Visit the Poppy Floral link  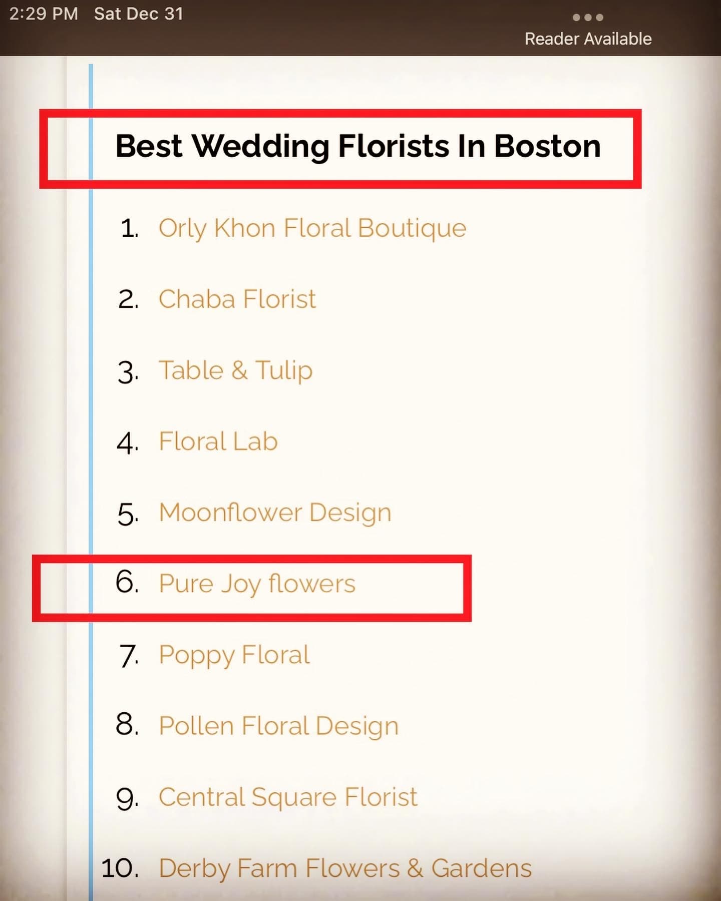click(x=234, y=655)
